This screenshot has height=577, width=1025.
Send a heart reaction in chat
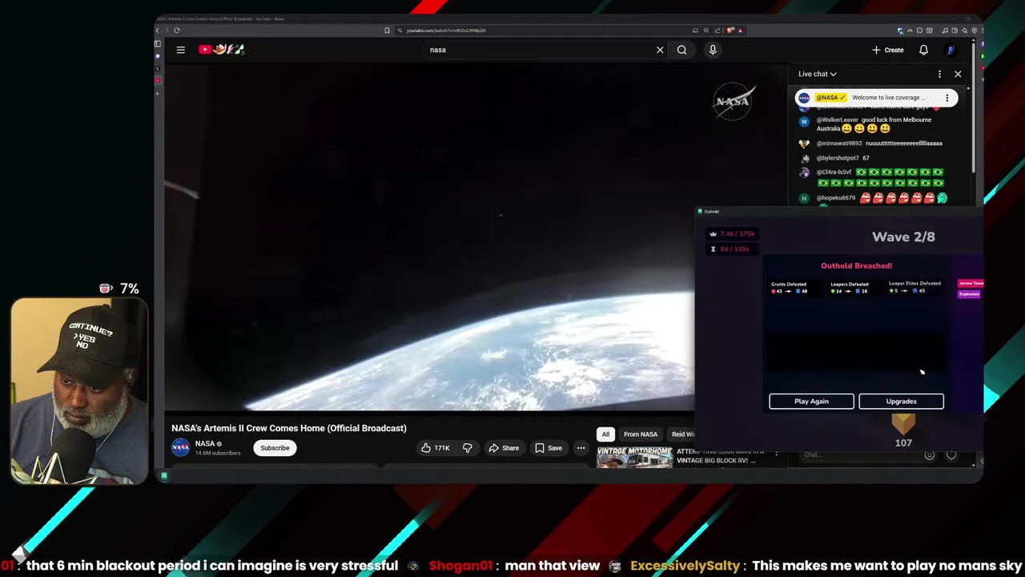pos(951,454)
